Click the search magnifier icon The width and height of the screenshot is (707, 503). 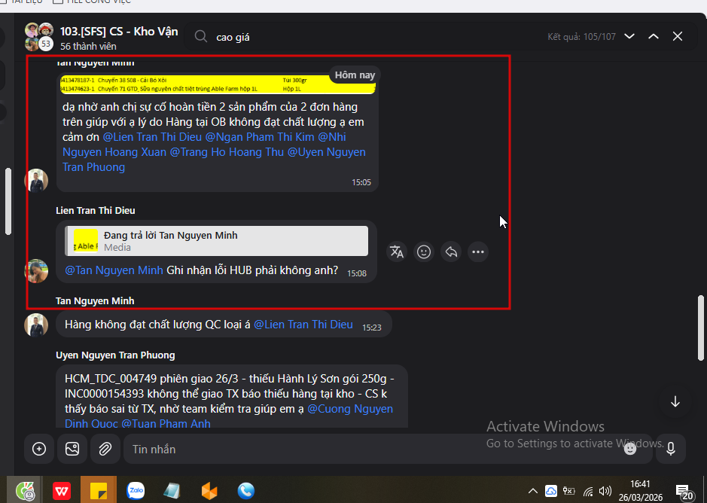(200, 37)
